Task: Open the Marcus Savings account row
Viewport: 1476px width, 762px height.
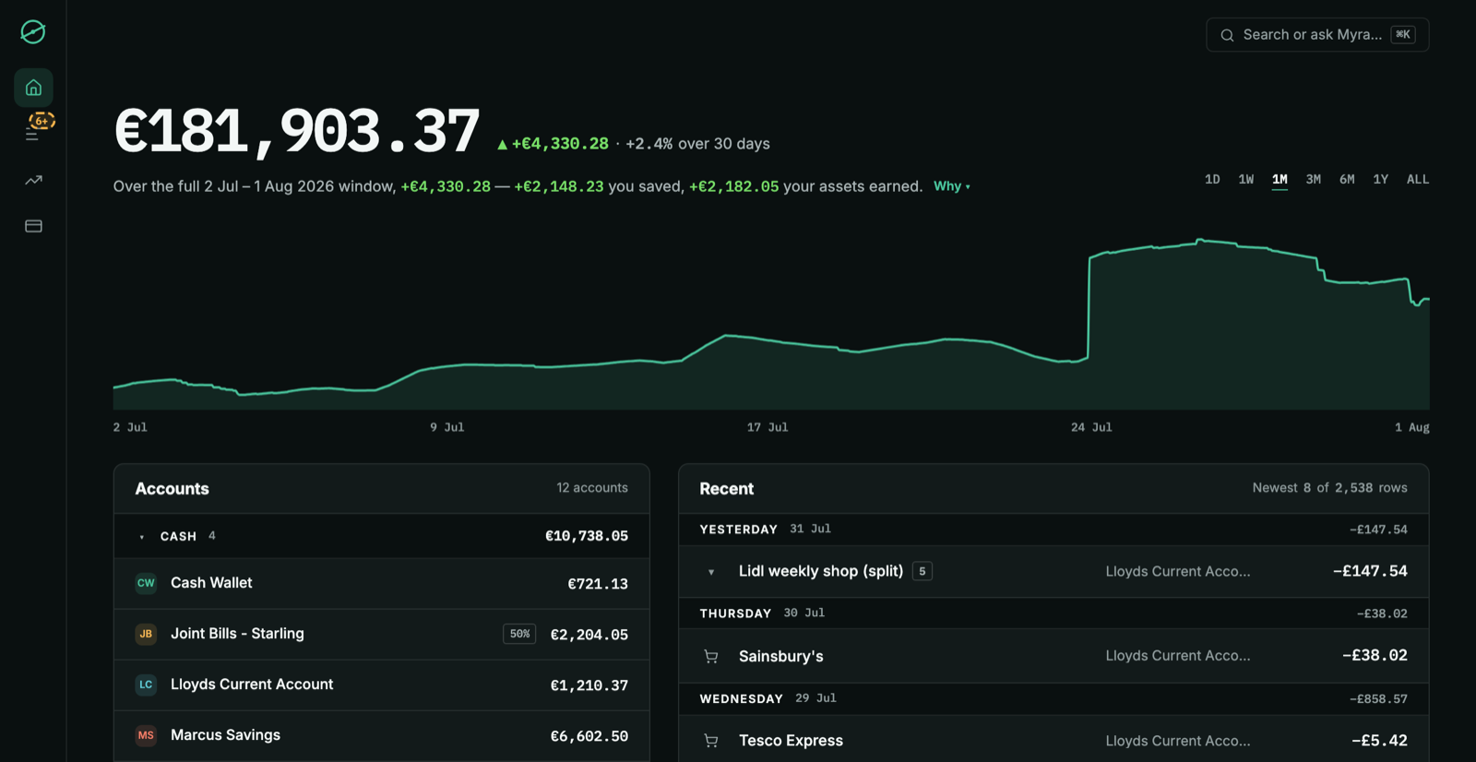Action: coord(381,735)
